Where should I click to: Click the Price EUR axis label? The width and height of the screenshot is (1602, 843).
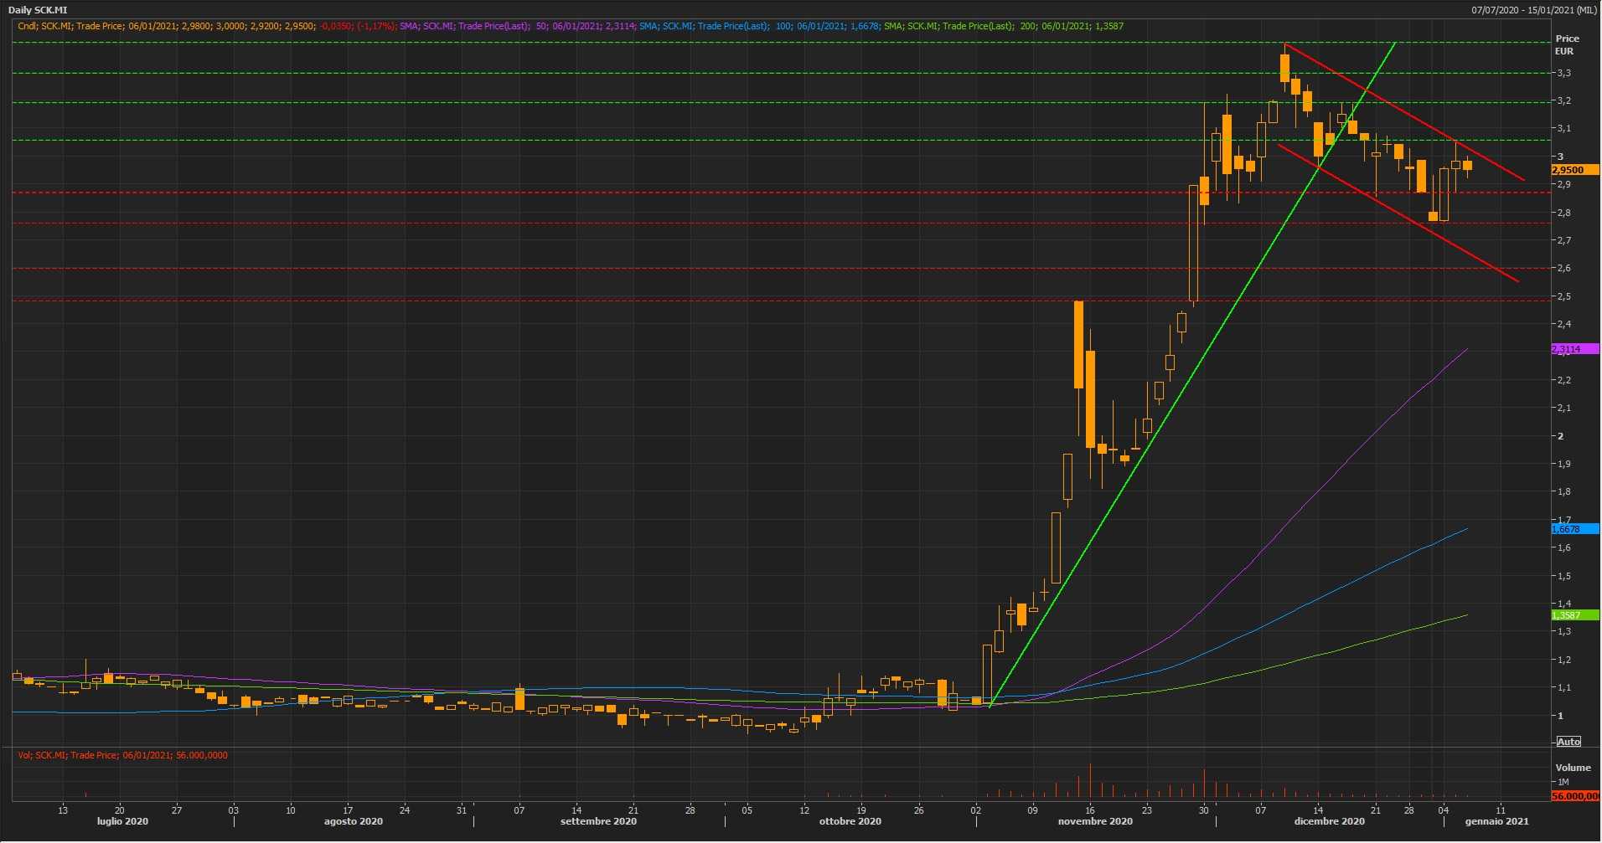tap(1566, 44)
